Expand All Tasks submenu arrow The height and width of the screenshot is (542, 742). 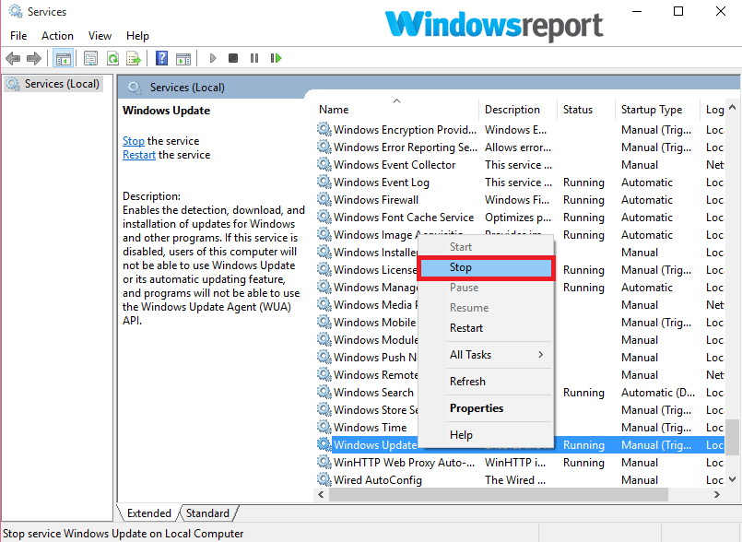point(540,355)
